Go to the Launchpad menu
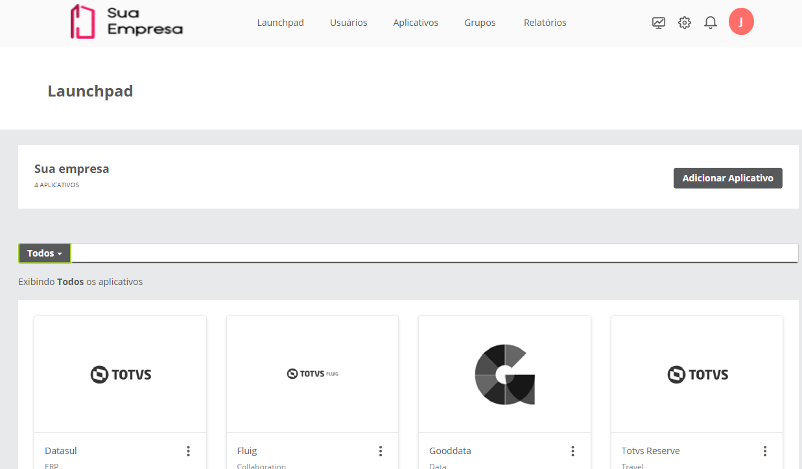Viewport: 802px width, 469px height. tap(280, 23)
